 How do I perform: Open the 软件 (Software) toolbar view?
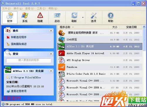click(x=10, y=18)
